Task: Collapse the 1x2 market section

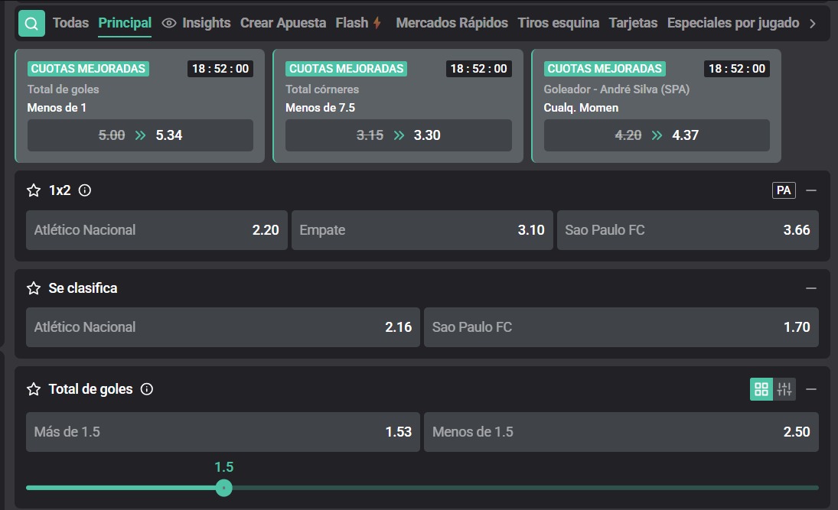Action: pos(811,190)
